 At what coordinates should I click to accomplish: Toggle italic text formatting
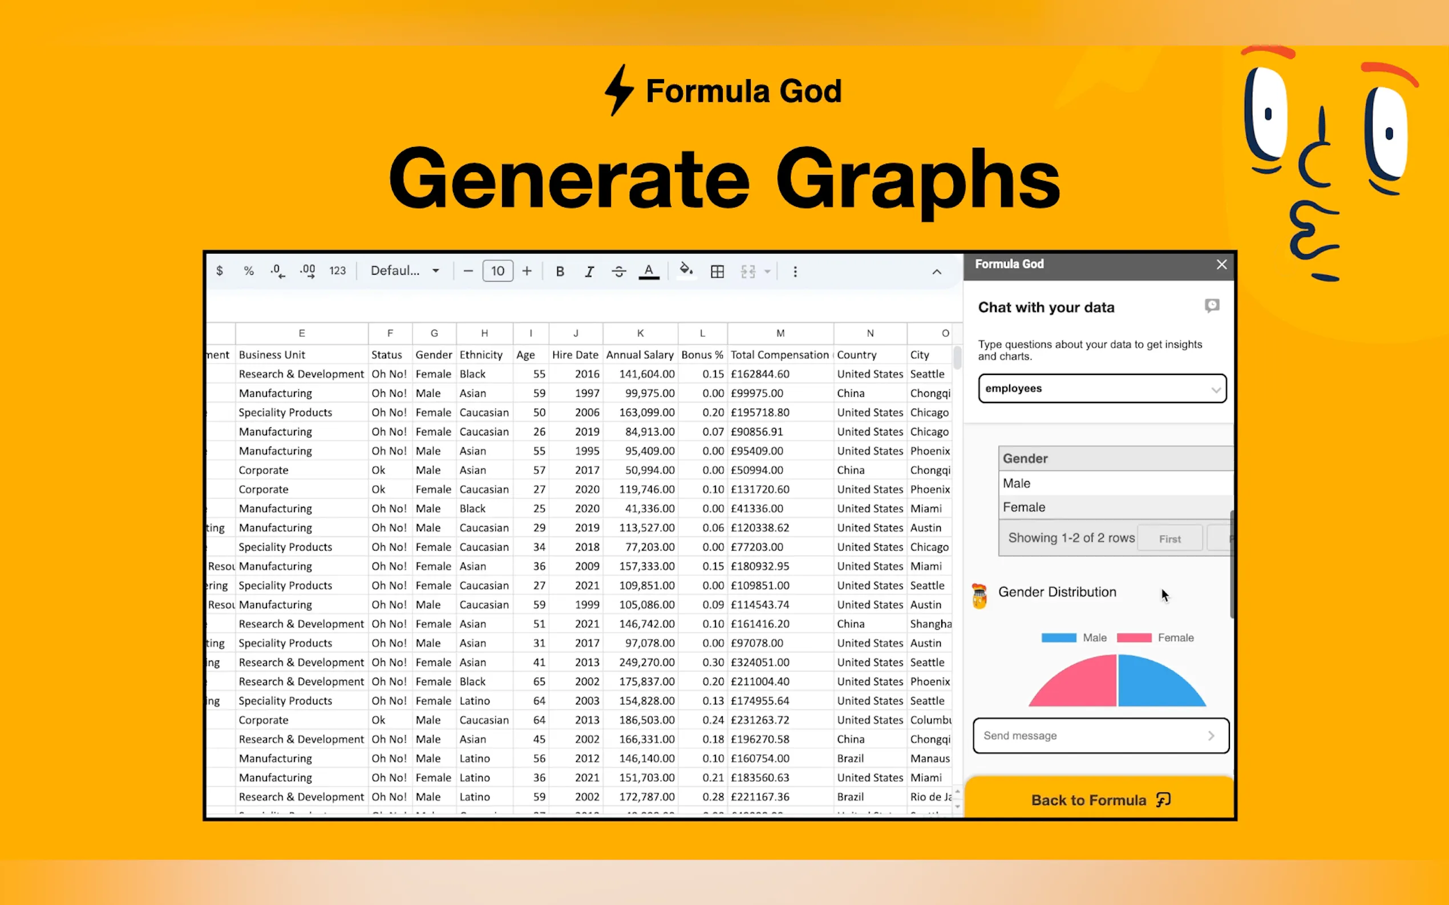pos(589,271)
